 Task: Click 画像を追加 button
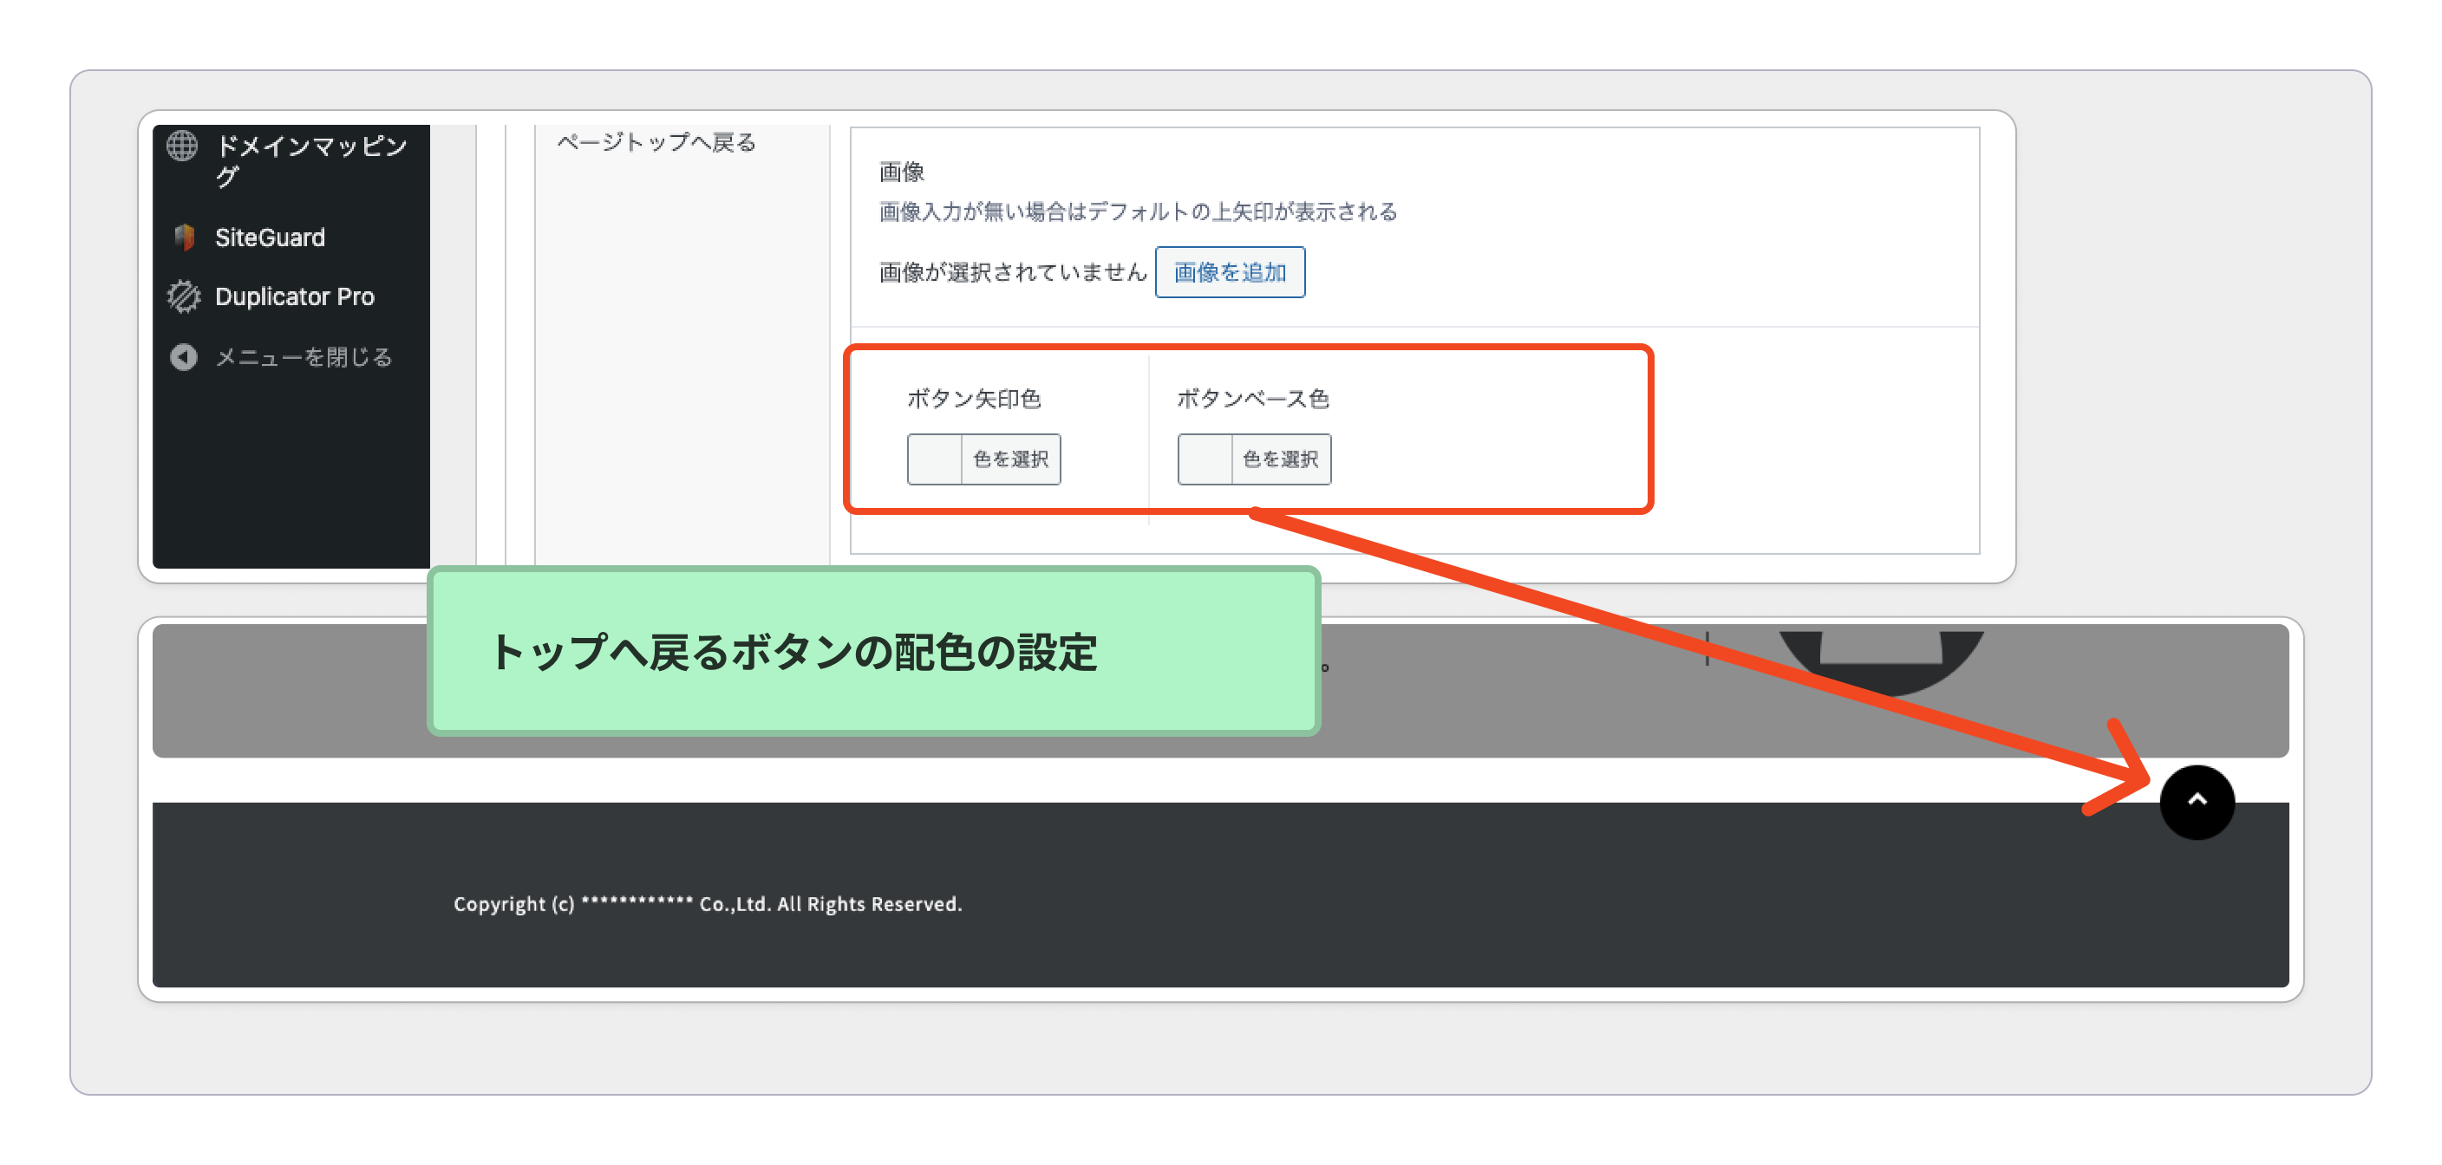tap(1229, 272)
